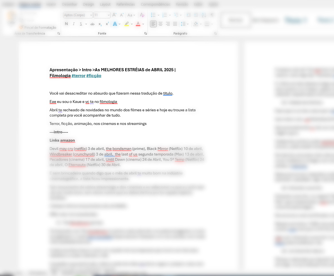Show paragraph marks with the pilcrow icon

212,15
